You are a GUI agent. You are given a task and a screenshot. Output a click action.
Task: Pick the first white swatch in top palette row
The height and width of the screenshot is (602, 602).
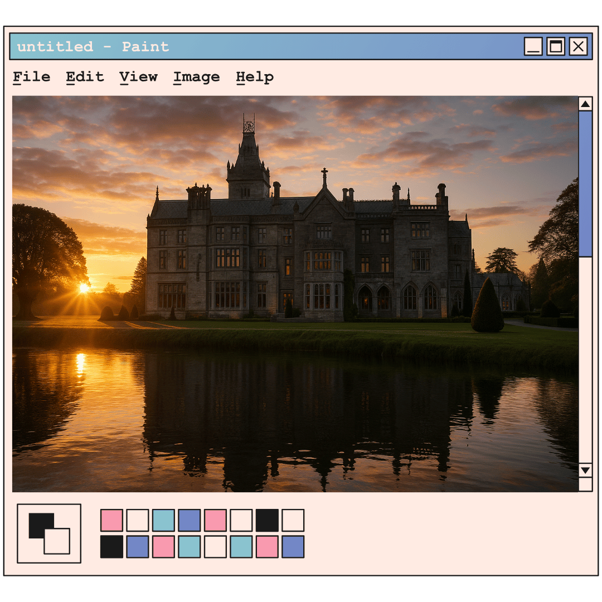pyautogui.click(x=138, y=520)
